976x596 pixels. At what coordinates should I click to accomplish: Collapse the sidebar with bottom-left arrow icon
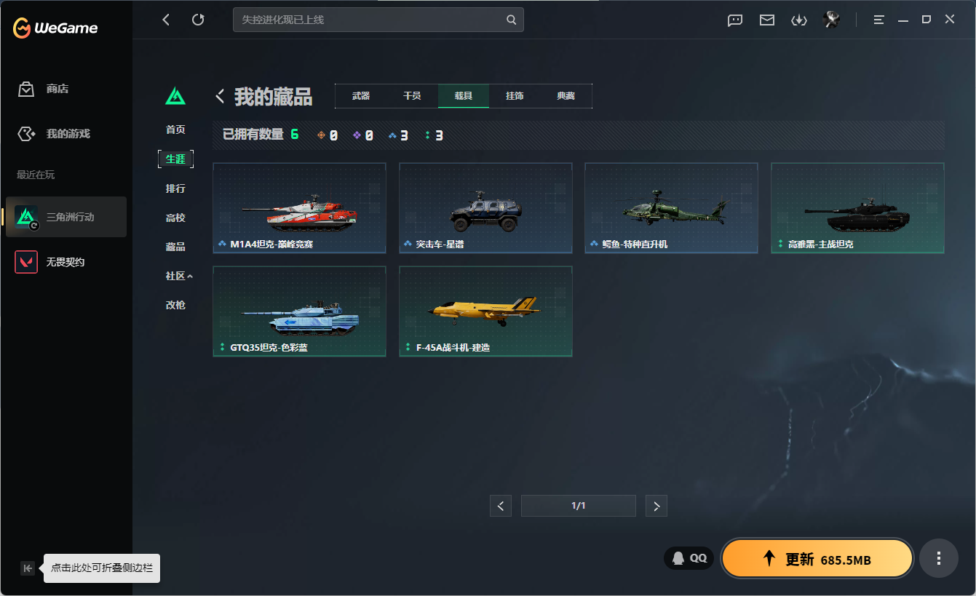pos(27,568)
